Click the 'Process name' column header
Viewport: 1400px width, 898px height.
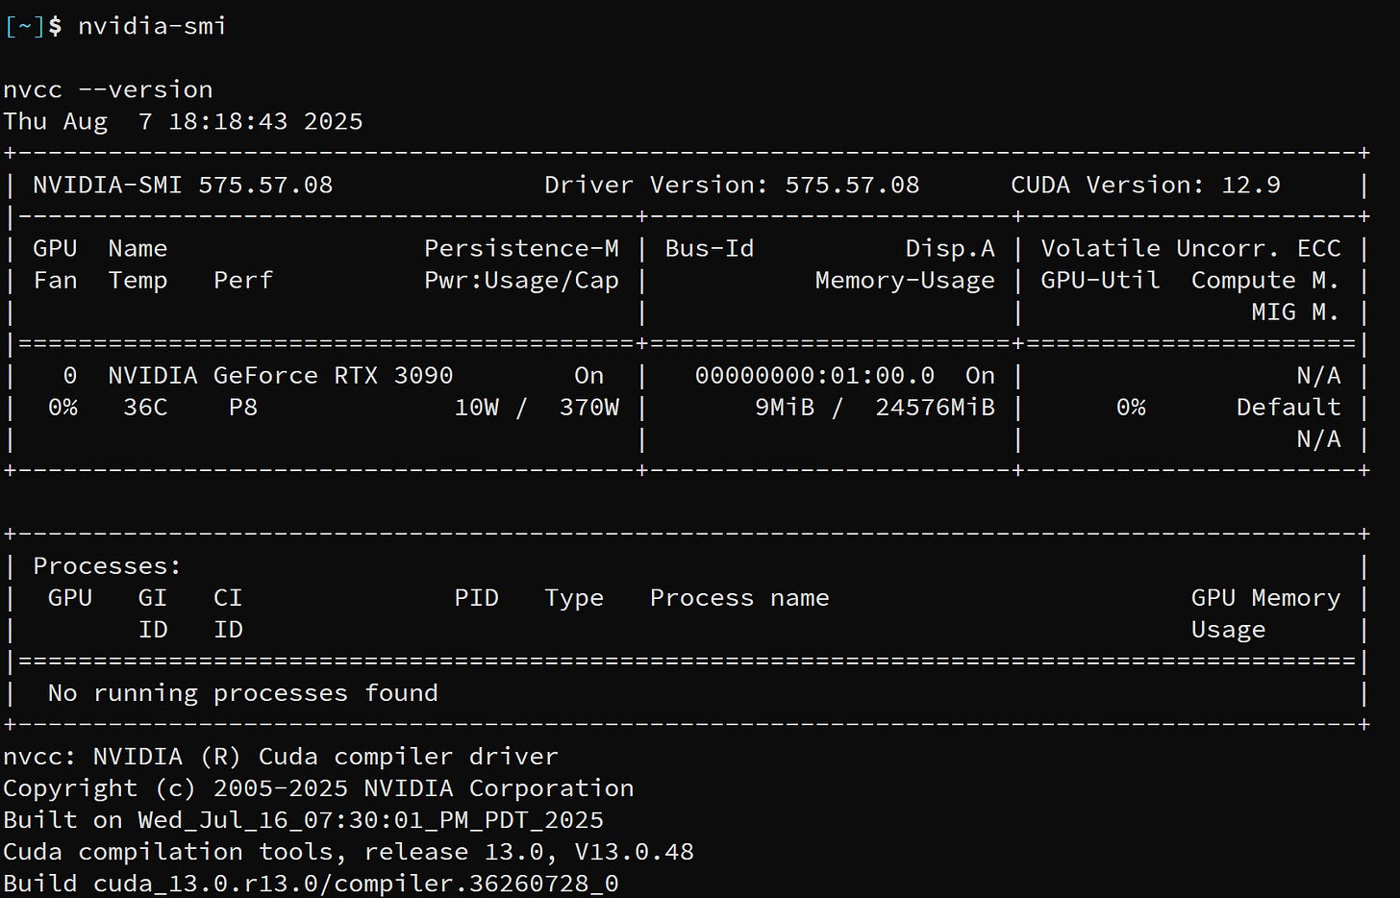pyautogui.click(x=739, y=597)
